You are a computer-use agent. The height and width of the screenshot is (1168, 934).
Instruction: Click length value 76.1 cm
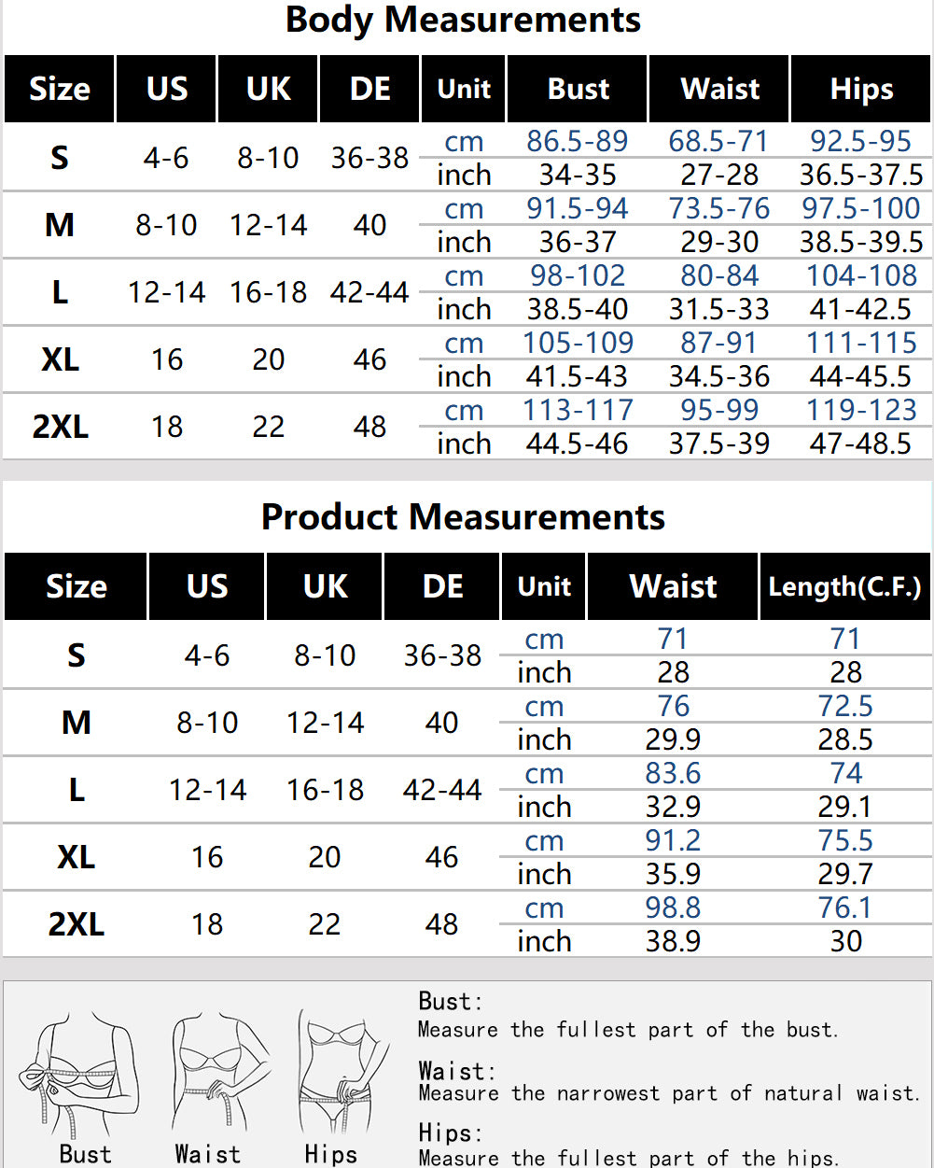[845, 908]
